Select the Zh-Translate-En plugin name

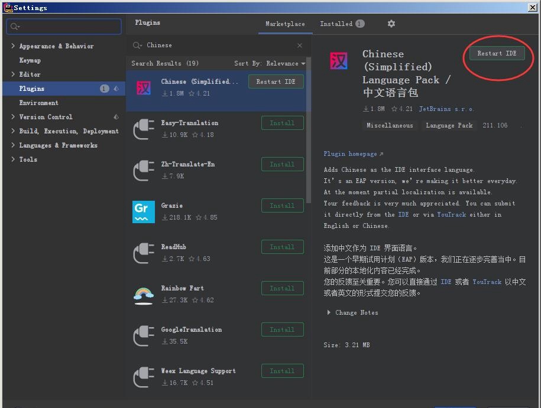187,164
